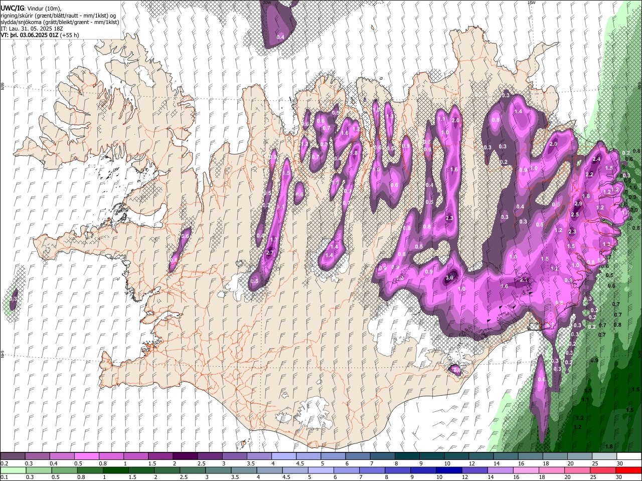Image resolution: width=642 pixels, height=481 pixels.
Task: Select the 25 red-pink rain scale swatch
Action: point(602,470)
